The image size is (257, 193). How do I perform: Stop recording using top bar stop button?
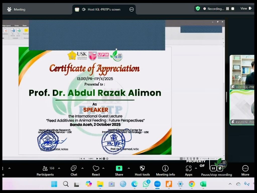coord(233,9)
